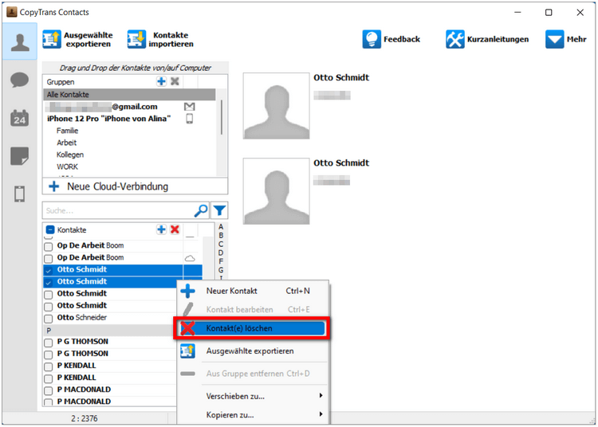The image size is (598, 427).
Task: Jump to letter A in alphabet index
Action: click(221, 226)
